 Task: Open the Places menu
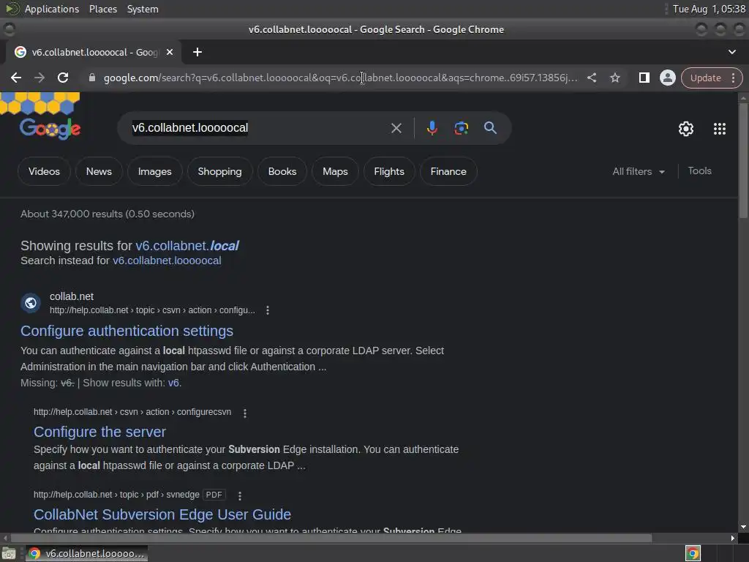click(x=102, y=9)
